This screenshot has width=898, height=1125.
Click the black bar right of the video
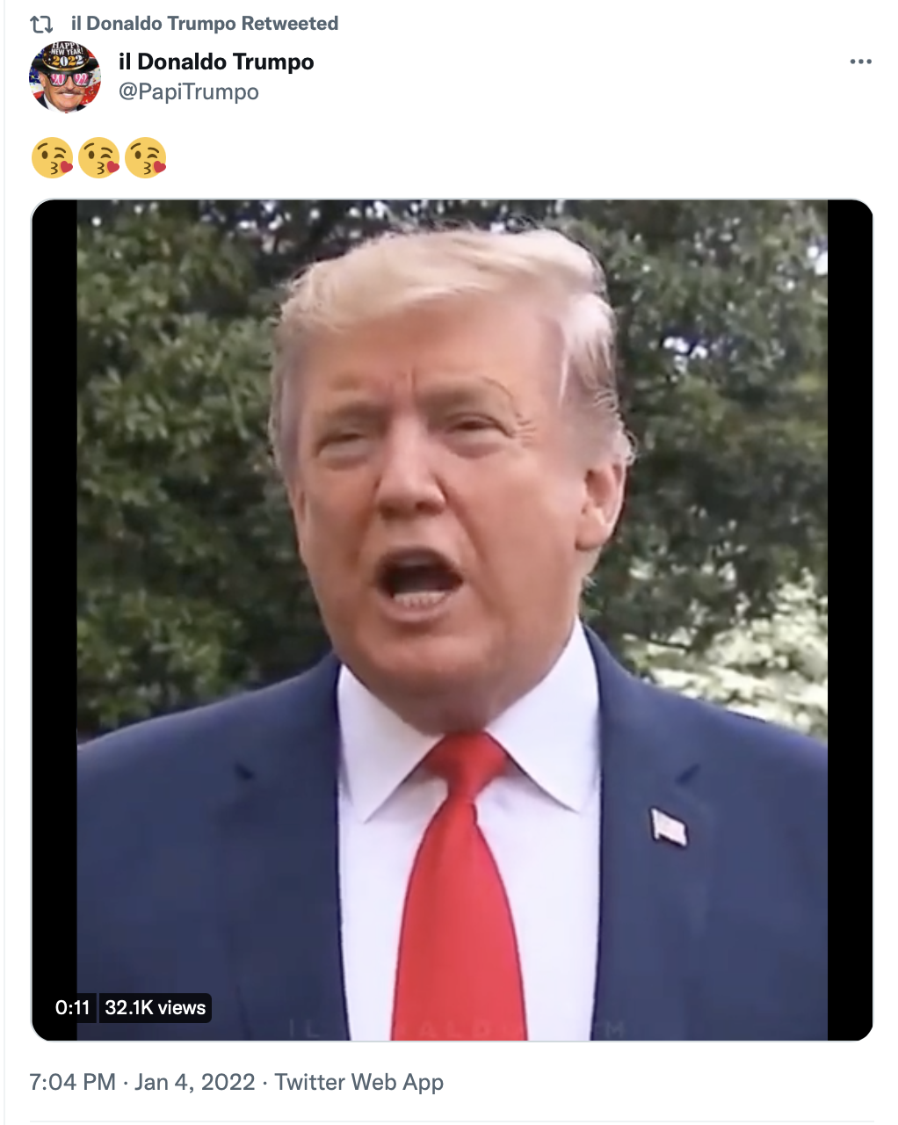(x=850, y=620)
